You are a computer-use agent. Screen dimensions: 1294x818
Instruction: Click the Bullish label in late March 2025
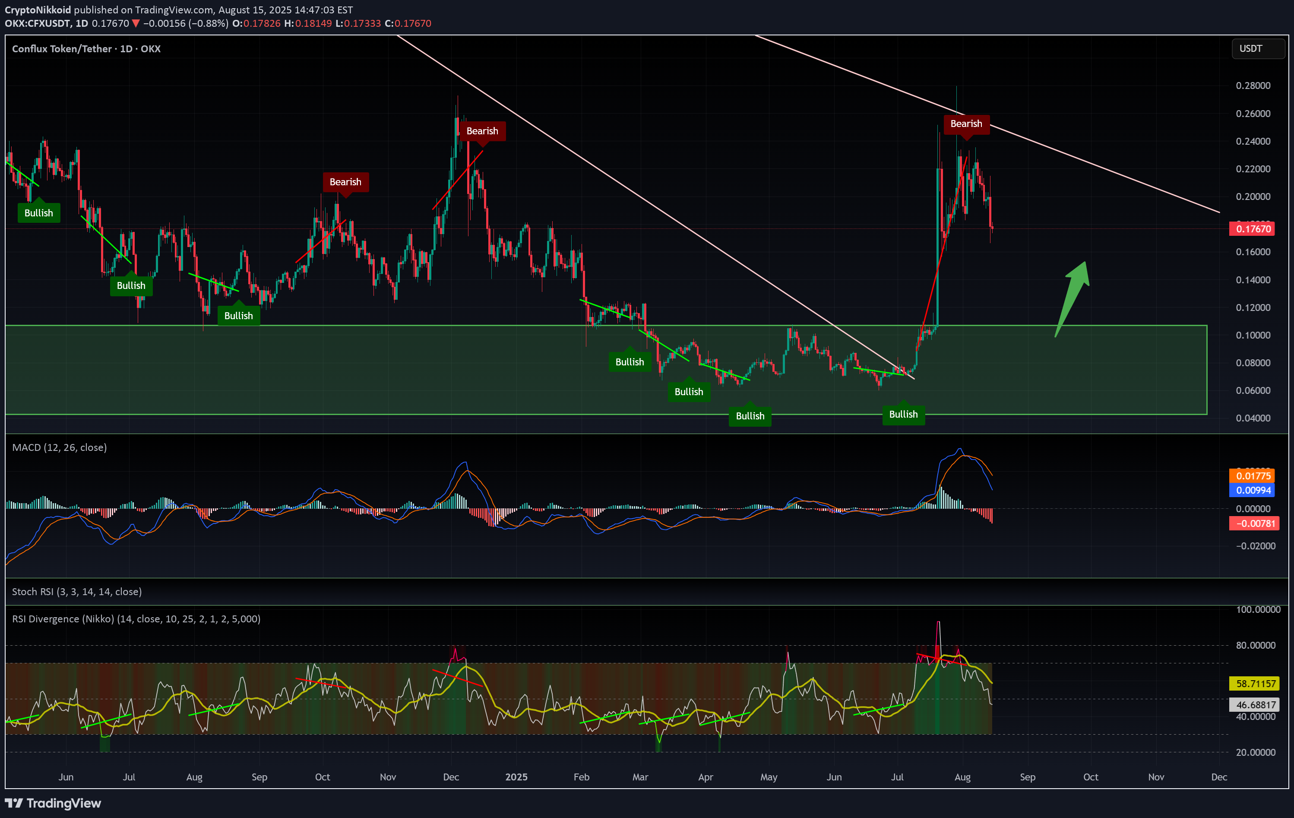(689, 392)
